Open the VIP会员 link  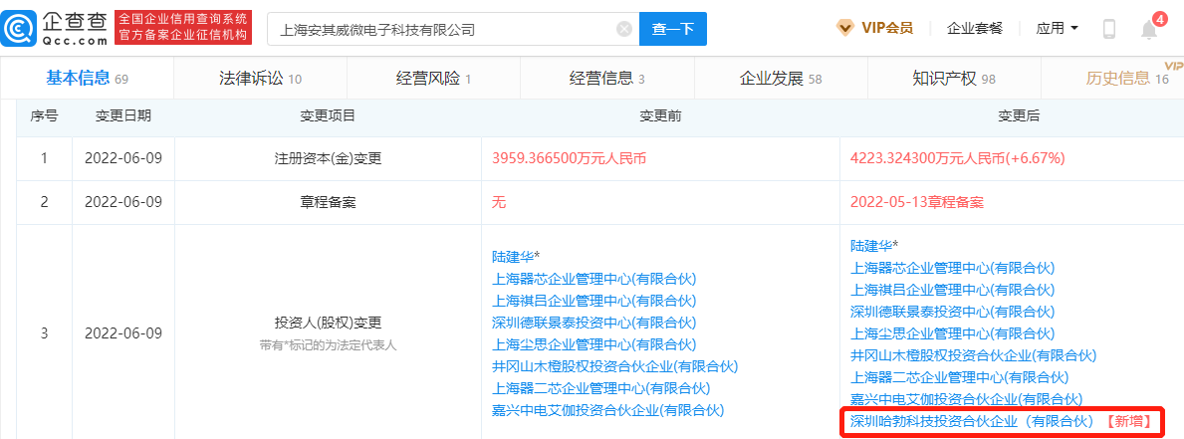[887, 29]
